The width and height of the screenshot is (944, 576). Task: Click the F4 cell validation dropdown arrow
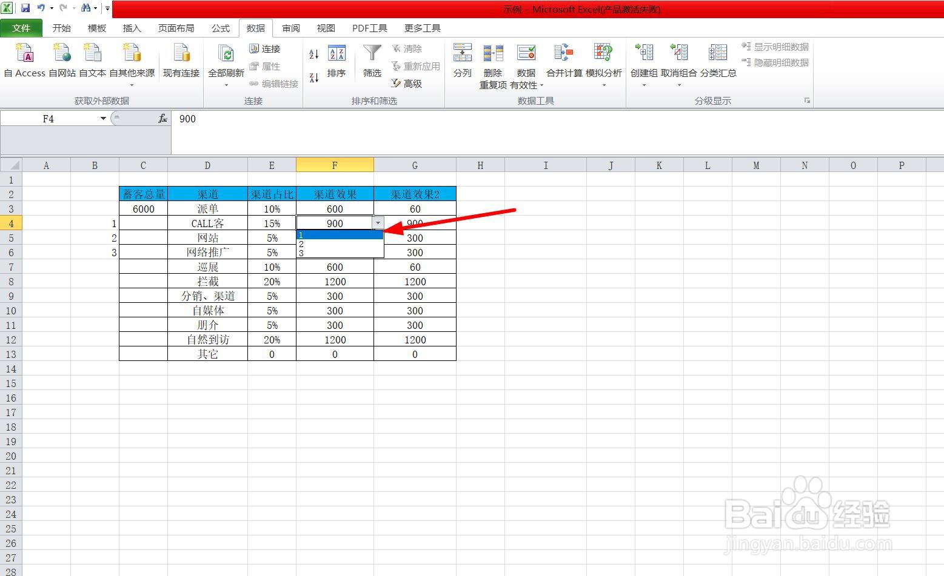378,223
